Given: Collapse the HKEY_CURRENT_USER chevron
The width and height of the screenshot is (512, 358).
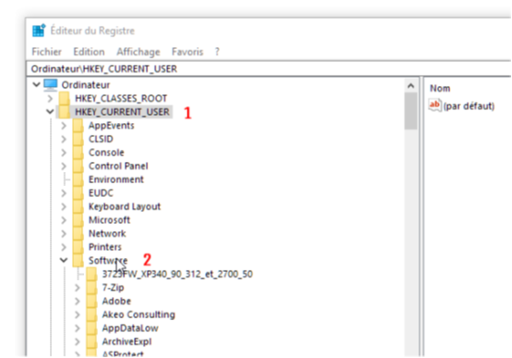Looking at the screenshot, I should pos(50,112).
